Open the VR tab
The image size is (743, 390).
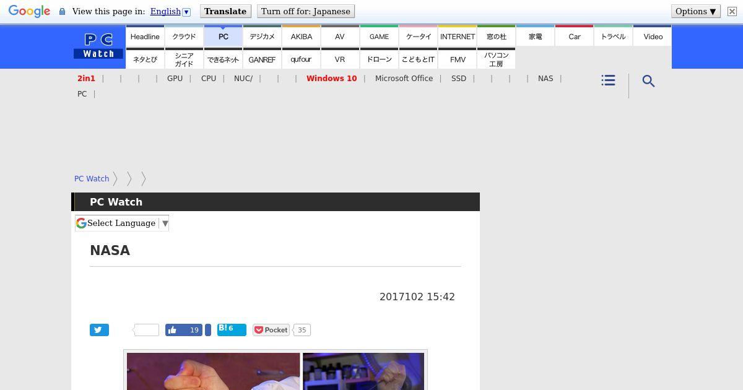(x=340, y=59)
